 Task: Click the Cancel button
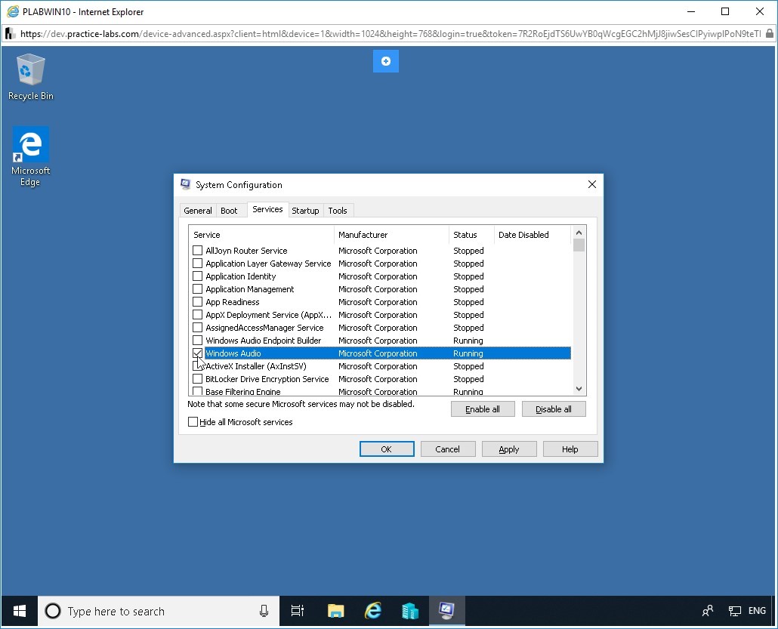click(448, 449)
